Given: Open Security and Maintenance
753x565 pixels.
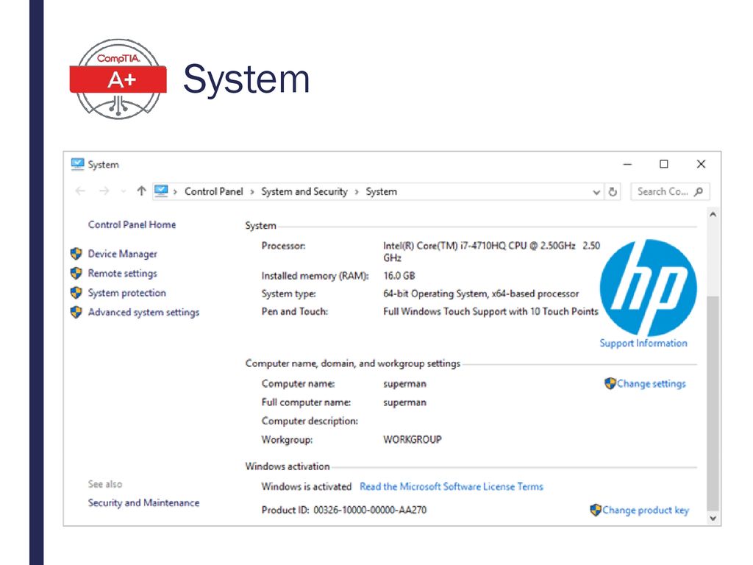Looking at the screenshot, I should pos(143,503).
